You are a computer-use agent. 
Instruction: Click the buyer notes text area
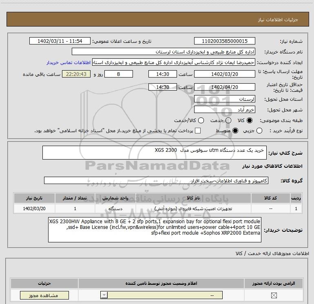tap(155, 230)
